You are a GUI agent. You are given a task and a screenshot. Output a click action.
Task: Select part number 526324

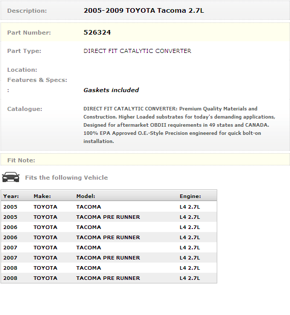(97, 33)
